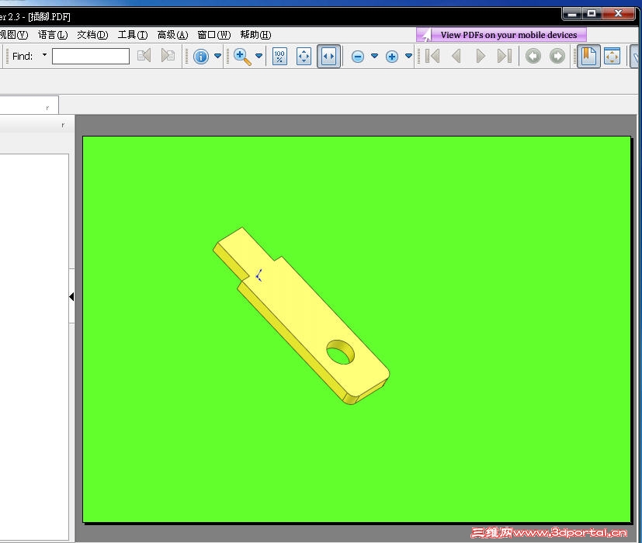Image resolution: width=642 pixels, height=543 pixels.
Task: Click View PDFs on your mobile devices banner
Action: [x=501, y=35]
